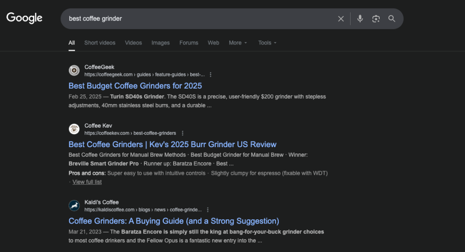Click the magnifying glass search icon

392,19
